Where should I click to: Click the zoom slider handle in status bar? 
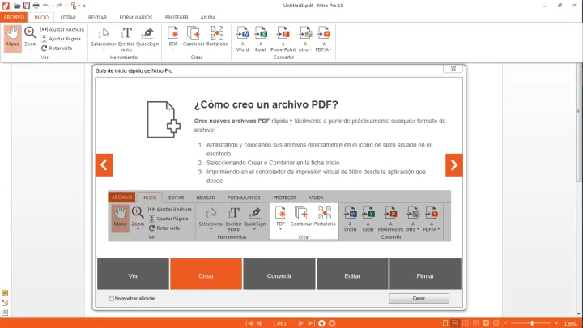point(532,323)
